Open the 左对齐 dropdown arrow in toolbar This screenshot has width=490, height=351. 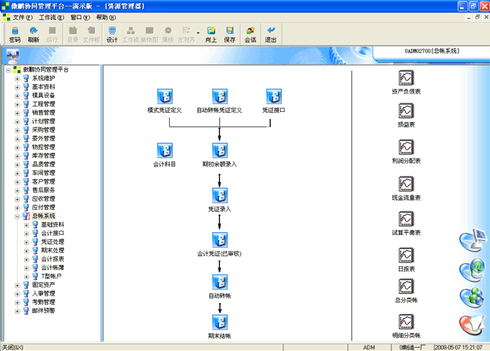point(199,34)
